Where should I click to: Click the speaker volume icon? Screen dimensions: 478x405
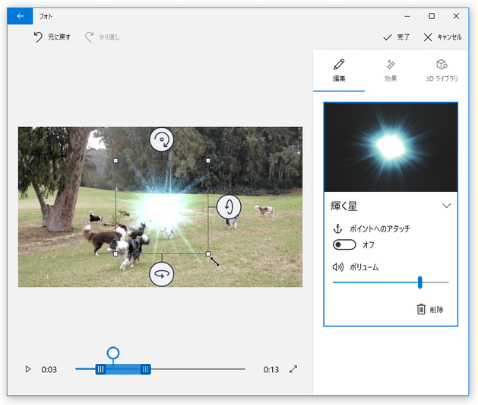[x=338, y=267]
